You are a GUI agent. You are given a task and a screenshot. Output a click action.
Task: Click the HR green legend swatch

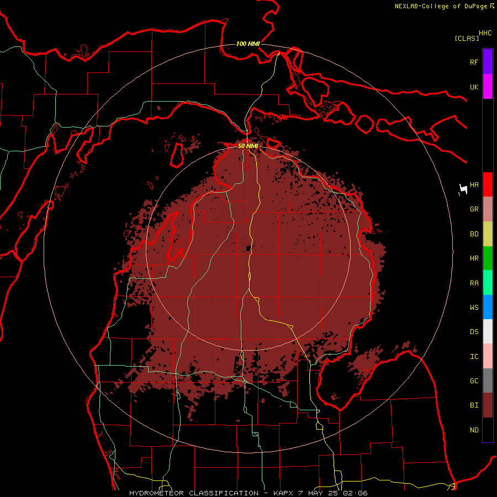(x=488, y=258)
